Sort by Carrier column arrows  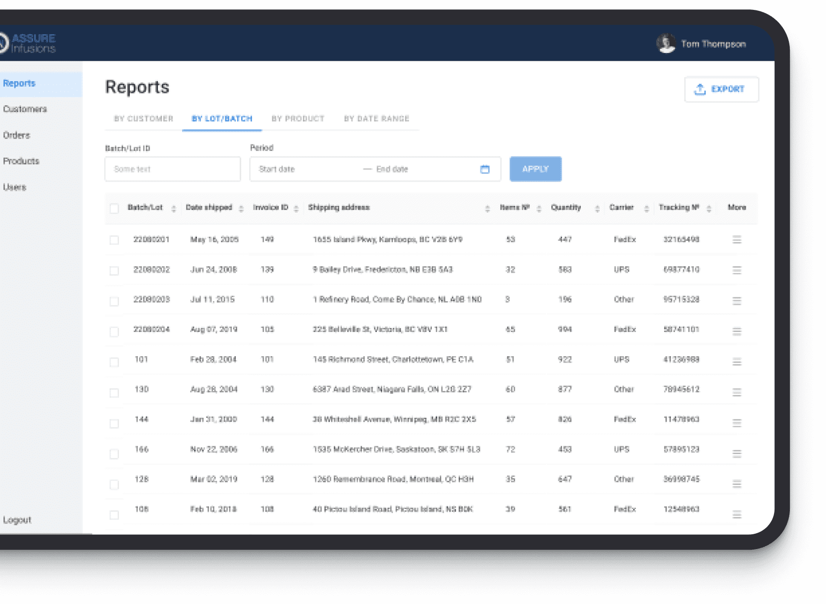tap(646, 208)
